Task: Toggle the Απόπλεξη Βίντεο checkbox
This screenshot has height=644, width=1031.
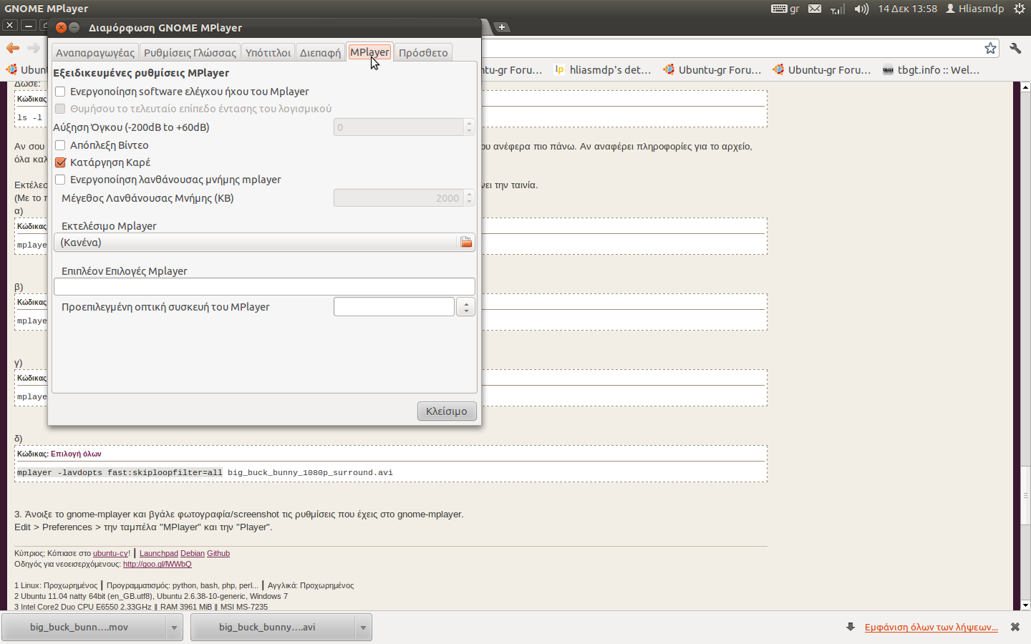Action: pyautogui.click(x=60, y=145)
